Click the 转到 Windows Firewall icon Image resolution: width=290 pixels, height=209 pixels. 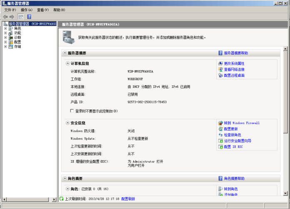[220, 123]
